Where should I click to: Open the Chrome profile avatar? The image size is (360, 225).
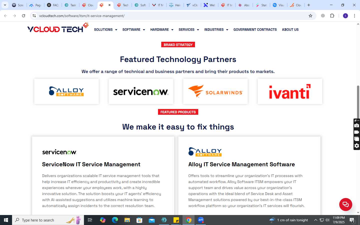point(345,16)
